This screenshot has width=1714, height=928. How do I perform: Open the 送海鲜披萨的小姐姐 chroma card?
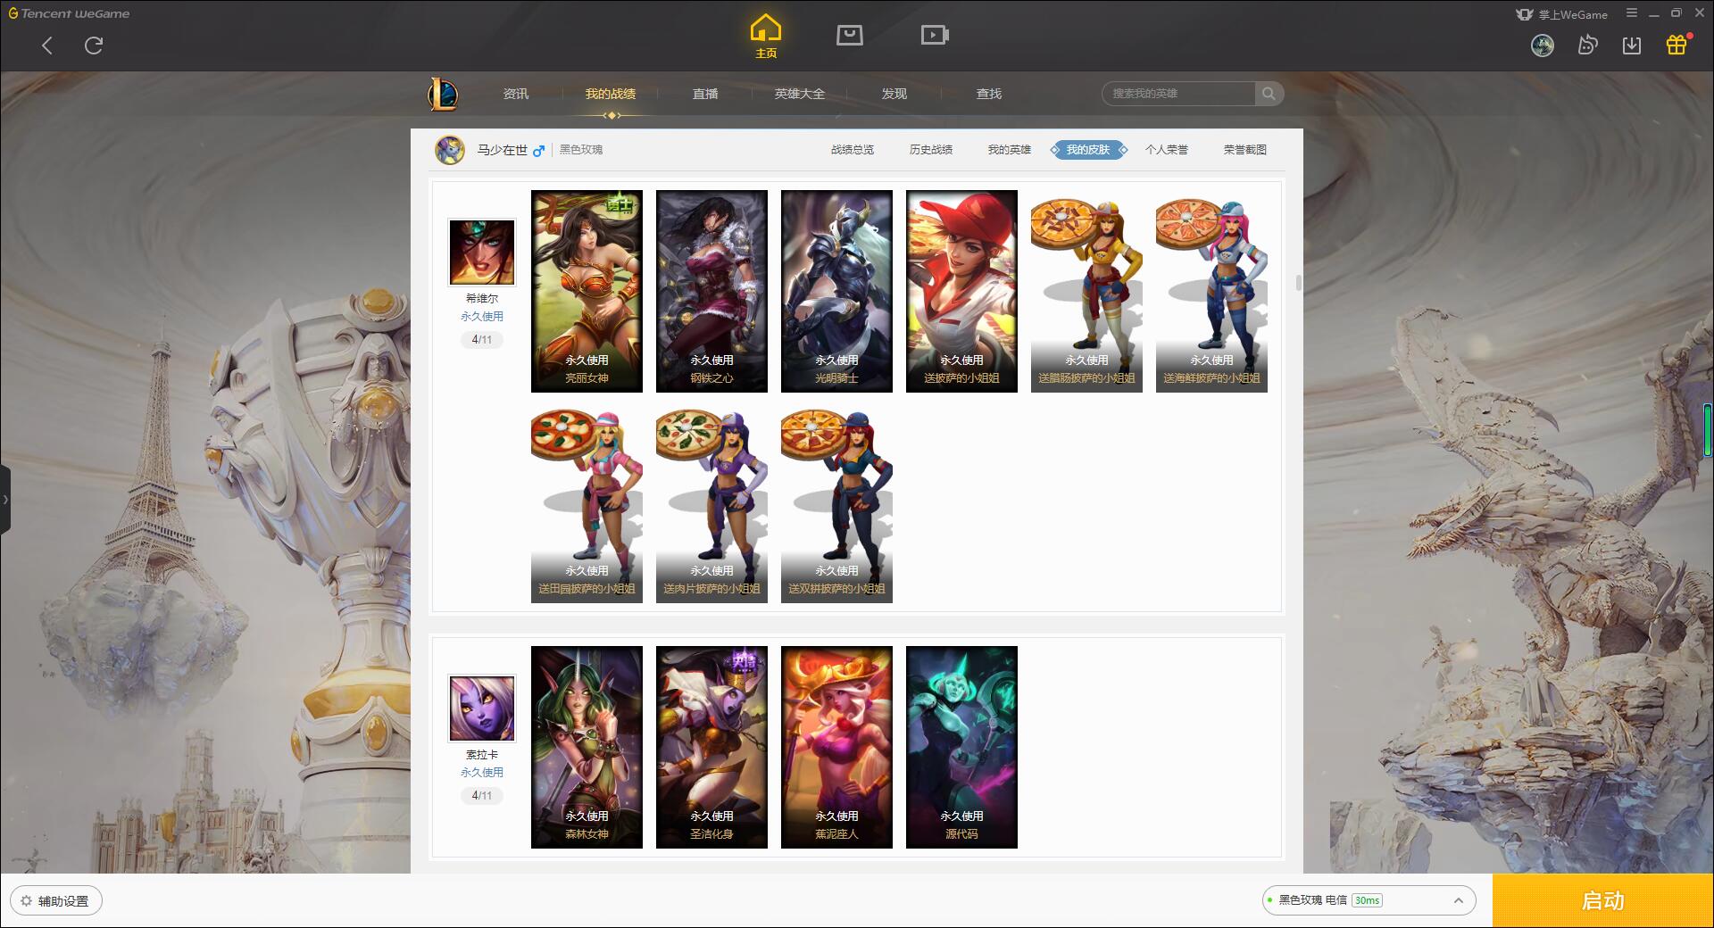tap(1211, 291)
